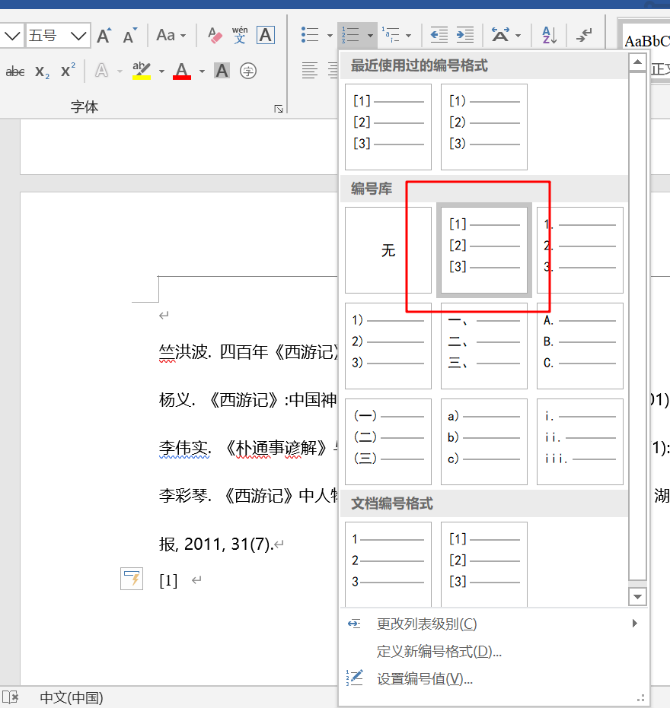The width and height of the screenshot is (670, 708).
Task: Toggle Character Shading
Action: click(222, 71)
